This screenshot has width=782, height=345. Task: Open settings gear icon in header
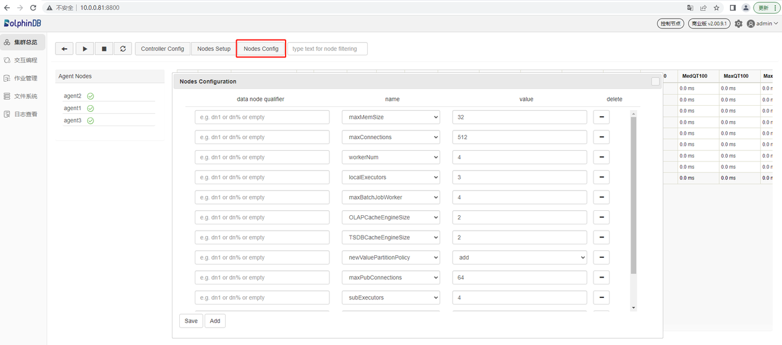point(738,23)
